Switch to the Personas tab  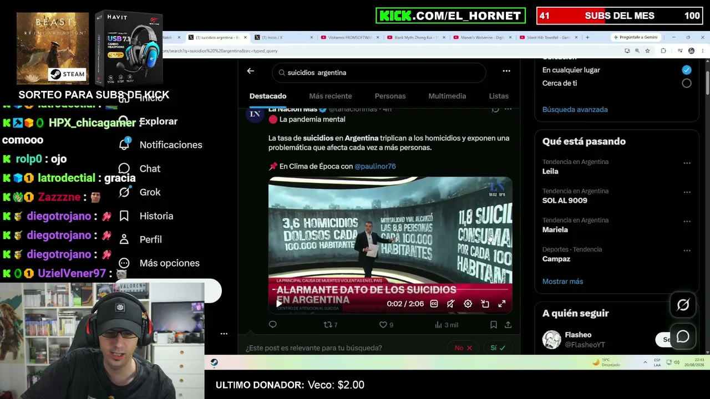coord(390,96)
